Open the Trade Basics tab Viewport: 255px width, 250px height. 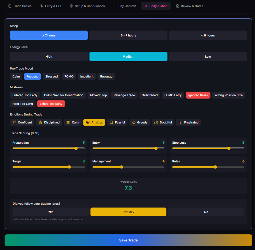pos(20,6)
